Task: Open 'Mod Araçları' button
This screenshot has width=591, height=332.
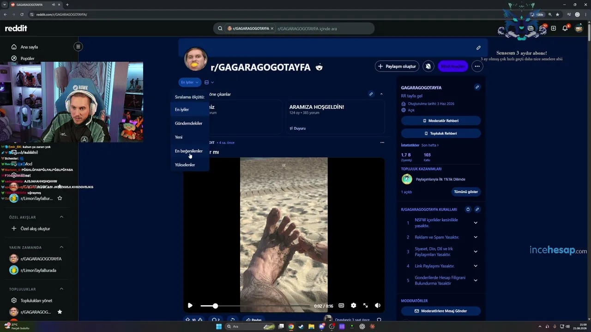Action: coord(452,66)
